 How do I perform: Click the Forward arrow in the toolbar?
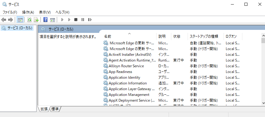click(x=11, y=20)
